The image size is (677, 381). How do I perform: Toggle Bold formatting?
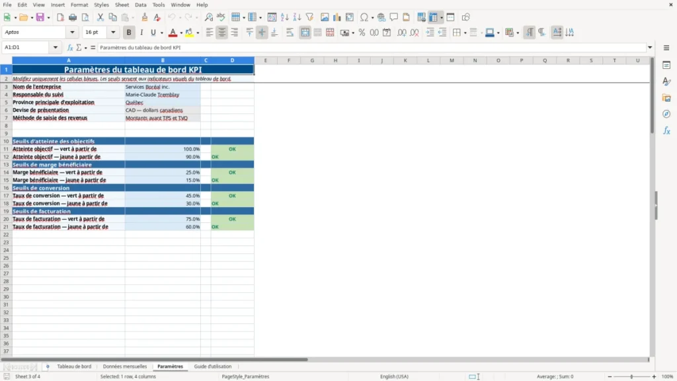point(129,32)
